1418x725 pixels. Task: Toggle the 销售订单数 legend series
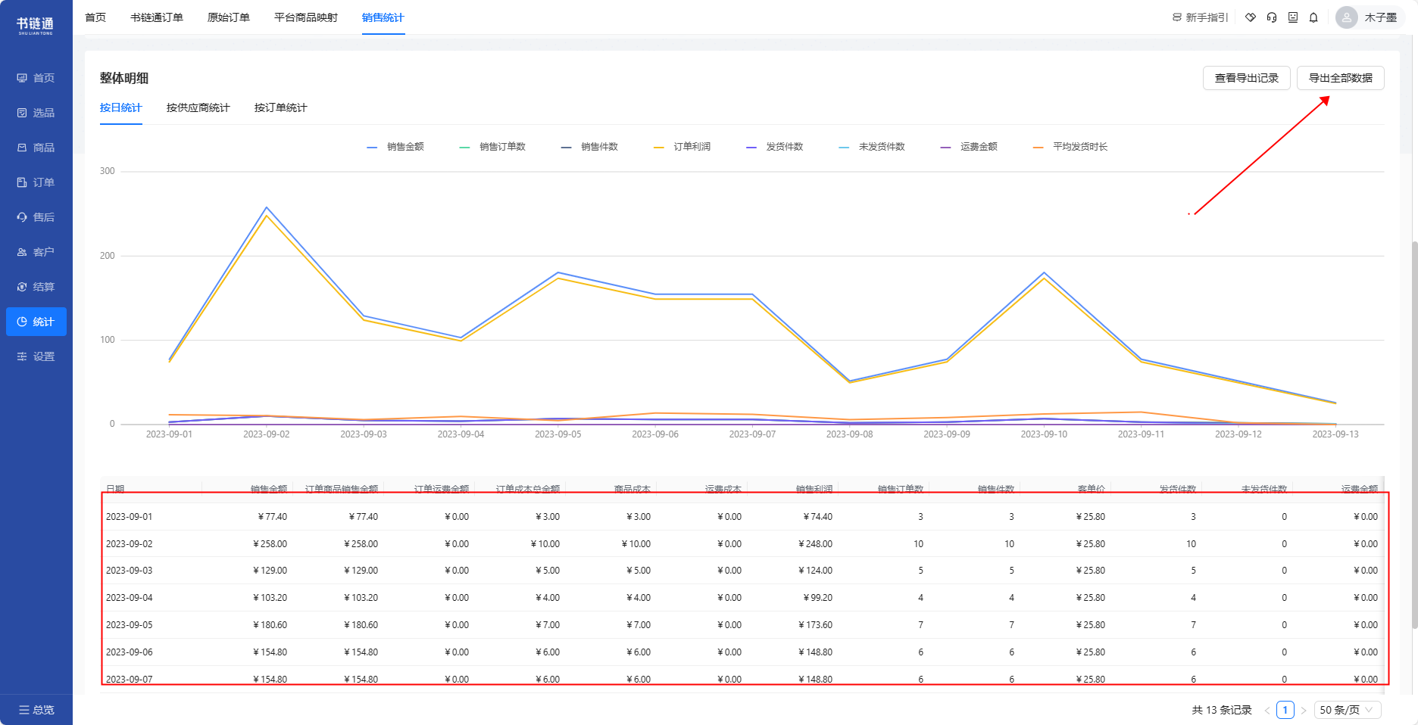point(492,147)
